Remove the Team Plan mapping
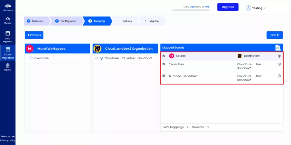The height and width of the screenshot is (145, 291). click(x=279, y=64)
